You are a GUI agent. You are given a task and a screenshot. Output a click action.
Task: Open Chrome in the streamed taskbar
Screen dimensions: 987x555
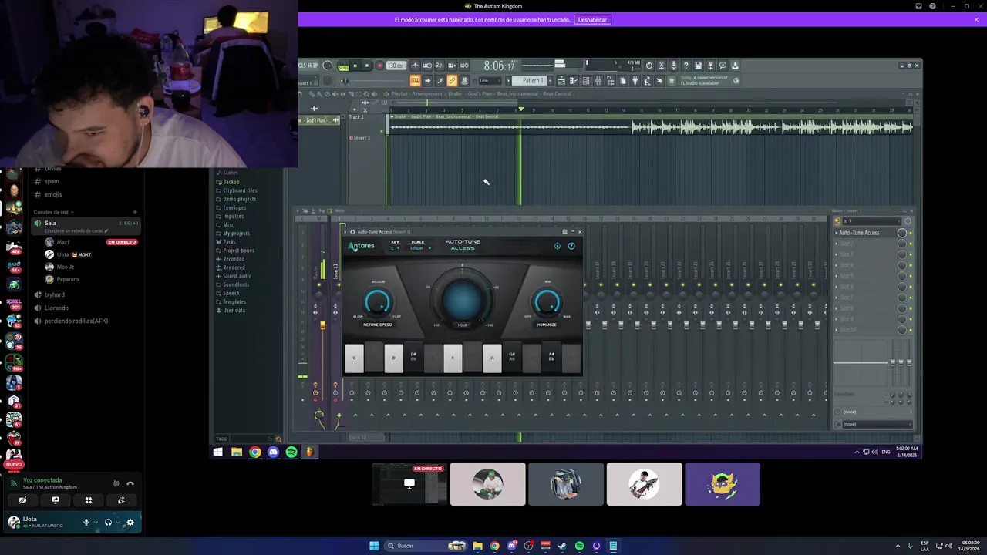[254, 452]
